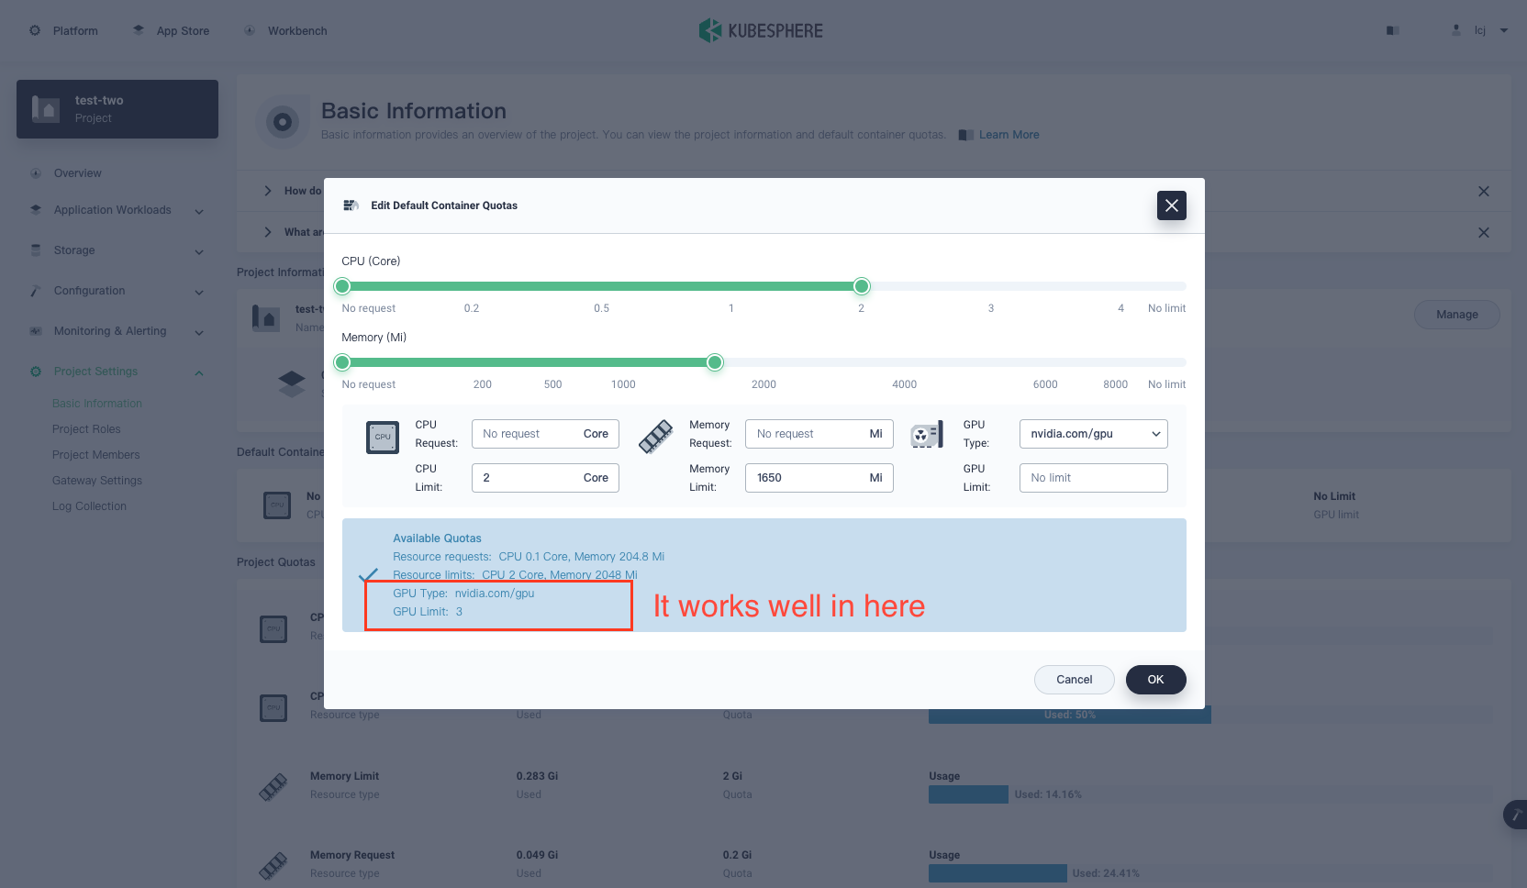
Task: Click the GPU icon beside GPU Type
Action: coord(927,435)
